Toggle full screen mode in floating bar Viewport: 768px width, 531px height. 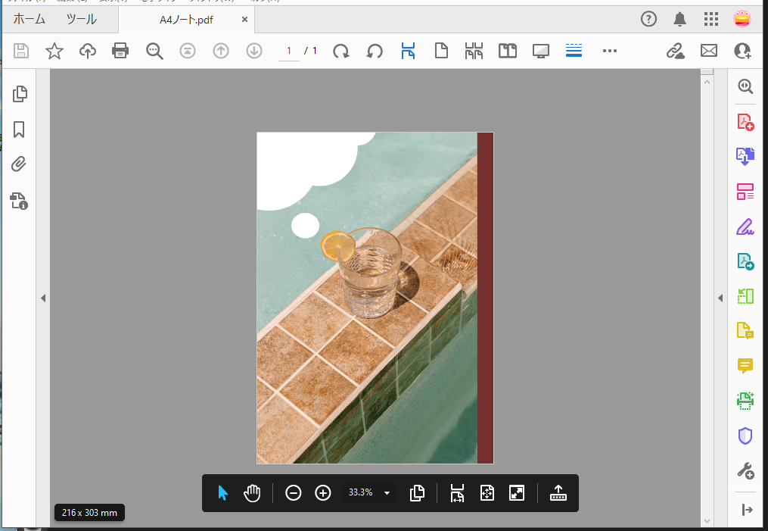tap(517, 493)
